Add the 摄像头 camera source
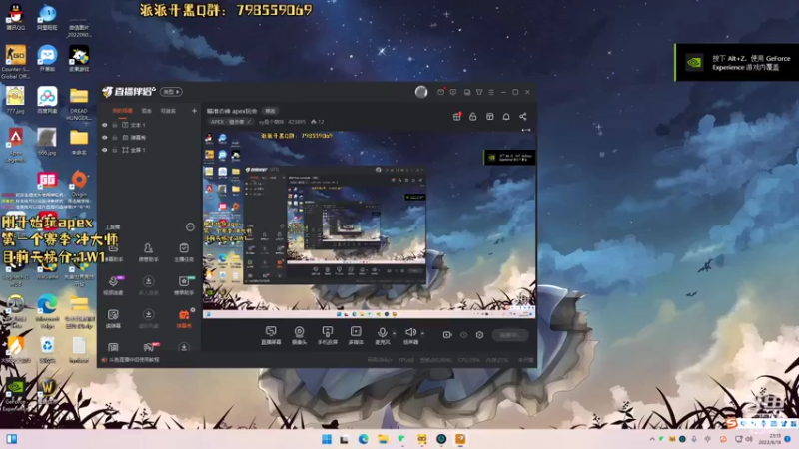Image resolution: width=799 pixels, height=449 pixels. (299, 335)
